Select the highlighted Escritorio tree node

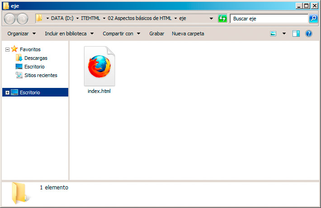35,92
